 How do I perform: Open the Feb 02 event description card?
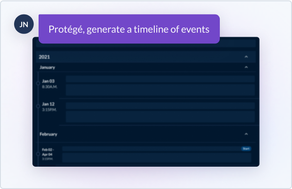click(157, 158)
